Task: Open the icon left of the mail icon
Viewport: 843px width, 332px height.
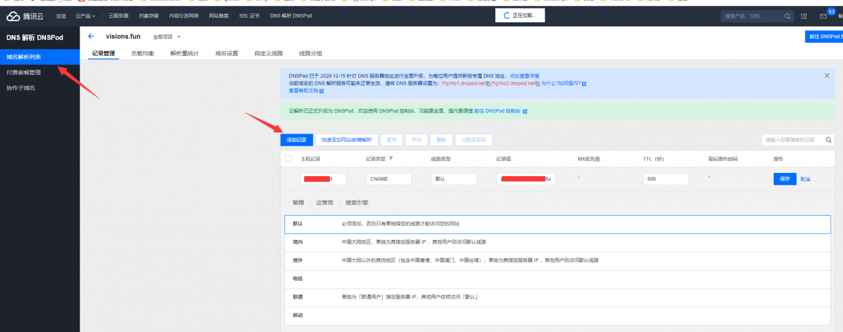Action: (x=804, y=16)
